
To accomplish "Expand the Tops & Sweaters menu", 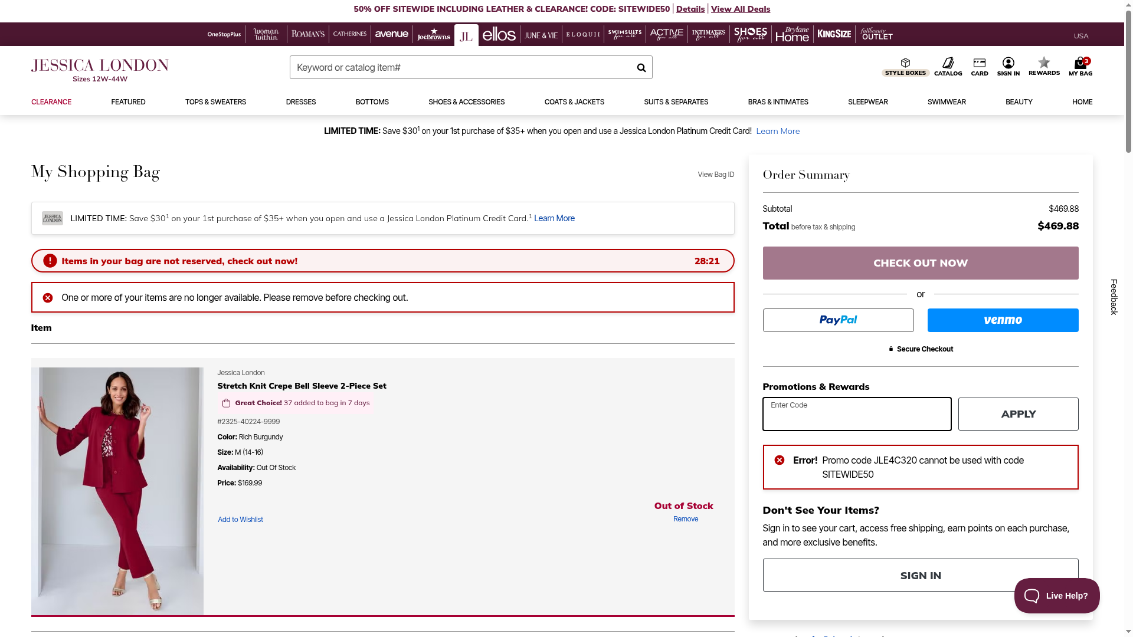I will (x=215, y=102).
